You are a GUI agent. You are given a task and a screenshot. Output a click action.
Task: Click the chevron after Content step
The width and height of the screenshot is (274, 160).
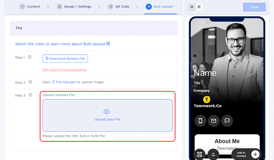pos(48,7)
